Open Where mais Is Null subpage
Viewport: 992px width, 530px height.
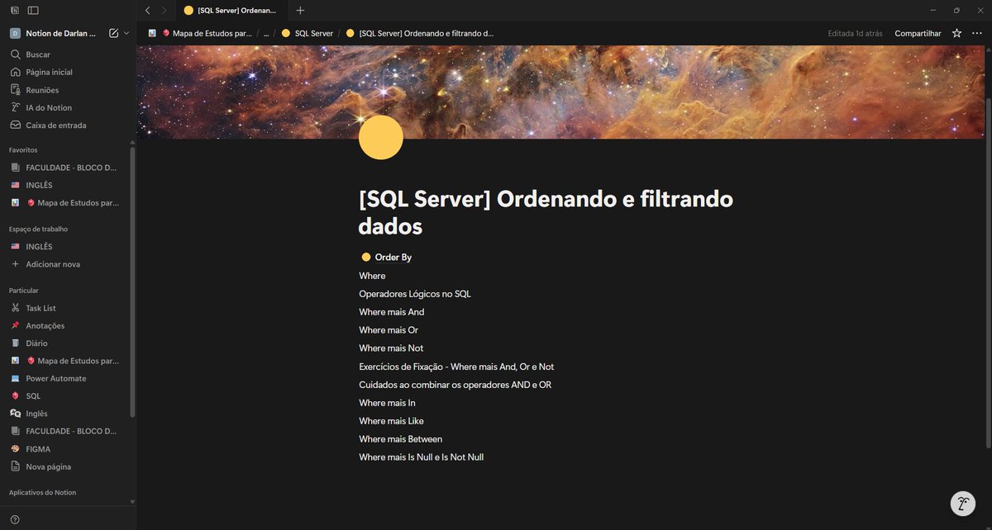[422, 457]
